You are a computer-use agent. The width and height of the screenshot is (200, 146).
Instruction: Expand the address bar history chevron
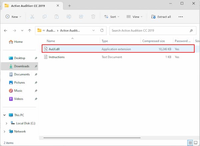coord(93,30)
